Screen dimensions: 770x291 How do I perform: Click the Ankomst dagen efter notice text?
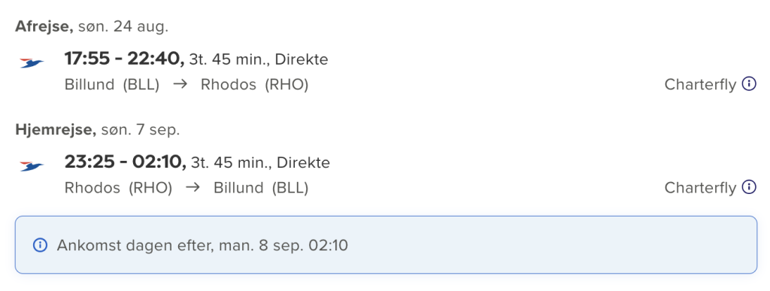click(x=202, y=245)
